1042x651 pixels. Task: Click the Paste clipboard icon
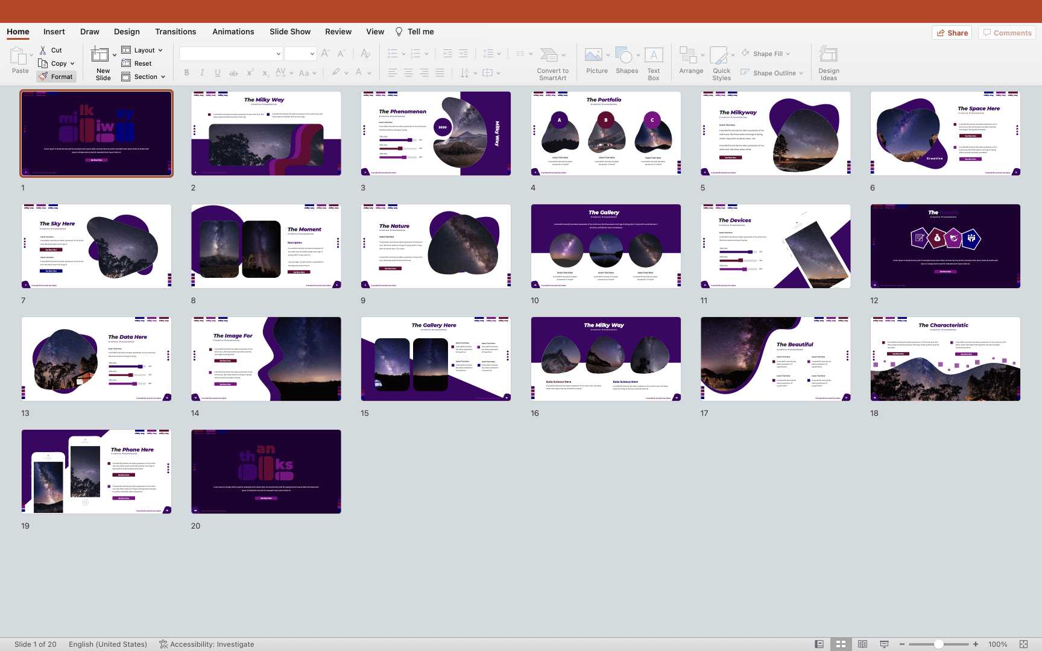tap(18, 57)
